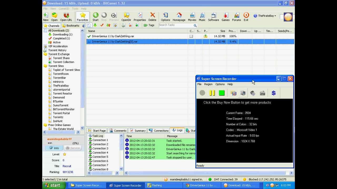Open the Options menu in Super Screen Recorder

[220, 84]
